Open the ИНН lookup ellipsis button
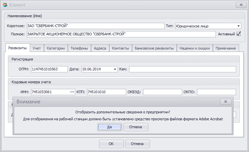This screenshot has height=152, width=249. coord(72,92)
